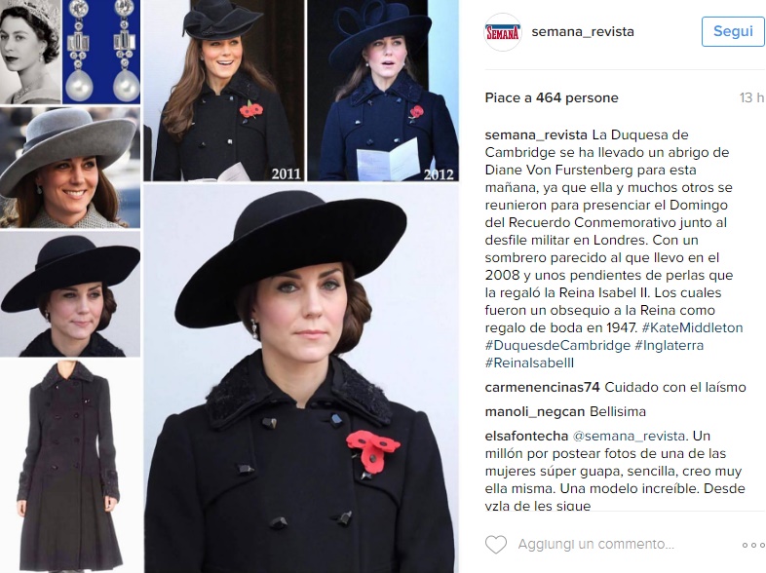View the Piace a 464 persone likes

[552, 97]
